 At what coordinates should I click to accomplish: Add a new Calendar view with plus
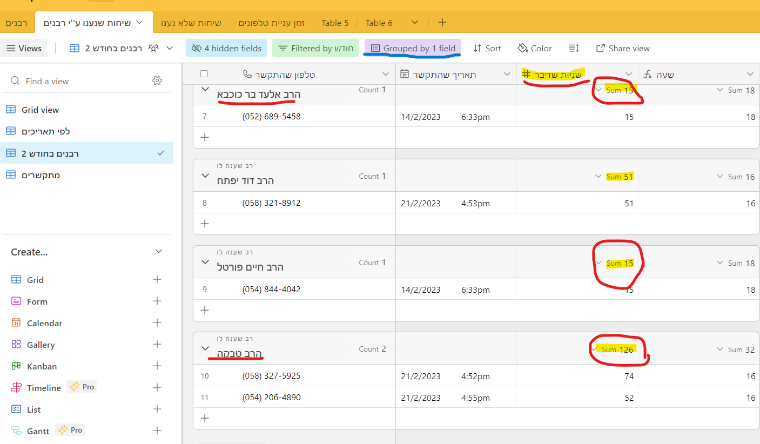[x=157, y=322]
